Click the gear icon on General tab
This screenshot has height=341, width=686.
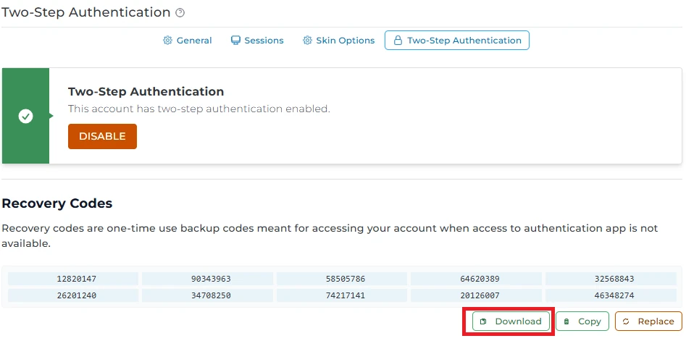click(168, 41)
